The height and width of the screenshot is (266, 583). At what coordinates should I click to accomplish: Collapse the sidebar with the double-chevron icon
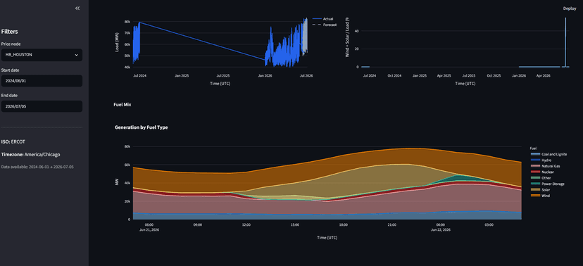(x=77, y=8)
